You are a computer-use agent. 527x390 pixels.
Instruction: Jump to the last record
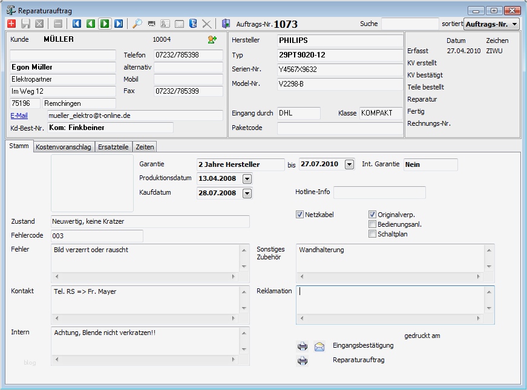tap(119, 24)
